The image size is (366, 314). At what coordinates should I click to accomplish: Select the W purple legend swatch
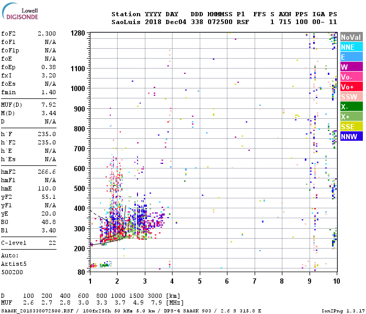coord(351,67)
